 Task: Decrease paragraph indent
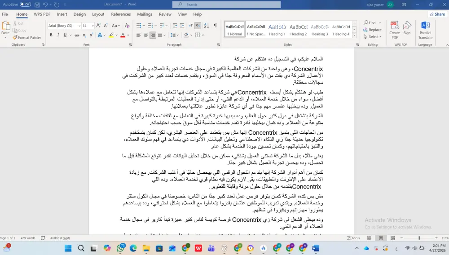(175, 26)
